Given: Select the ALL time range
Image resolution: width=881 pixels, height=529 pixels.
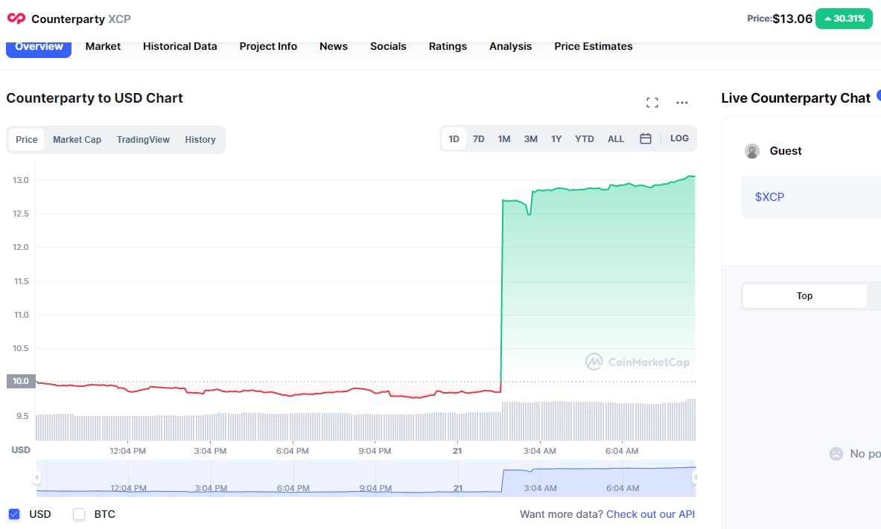Looking at the screenshot, I should click(615, 138).
